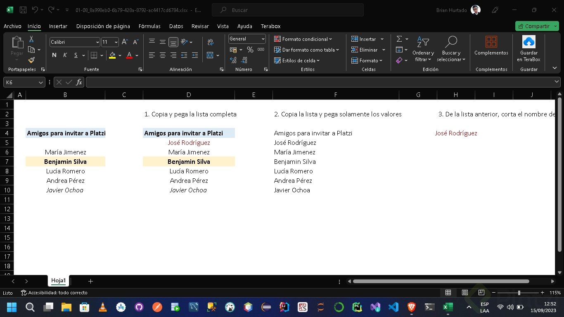Viewport: 564px width, 317px height.
Task: Click the Eliminar cells button
Action: pos(368,50)
